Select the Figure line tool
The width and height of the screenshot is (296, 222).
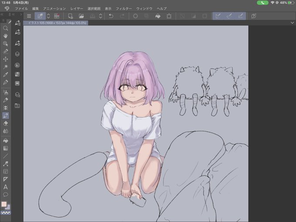pyautogui.click(x=6, y=156)
